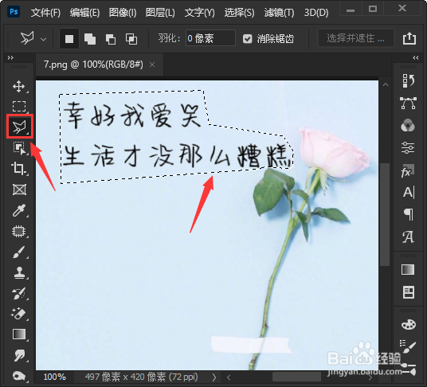Select the Clone Stamp tool

pos(19,272)
